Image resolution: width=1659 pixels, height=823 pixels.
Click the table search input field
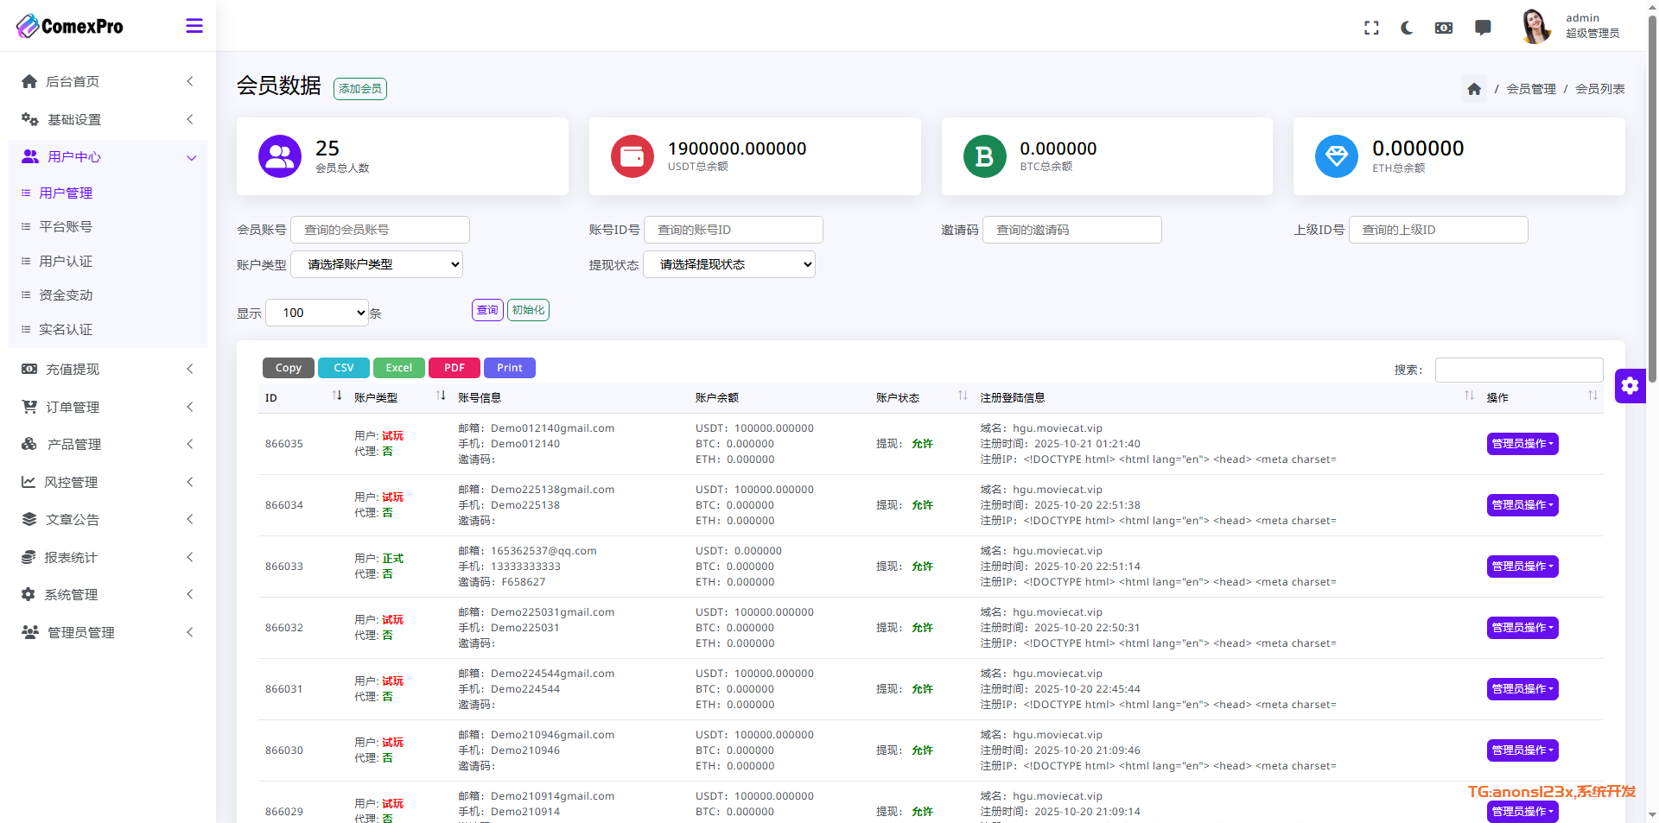[x=1518, y=370]
